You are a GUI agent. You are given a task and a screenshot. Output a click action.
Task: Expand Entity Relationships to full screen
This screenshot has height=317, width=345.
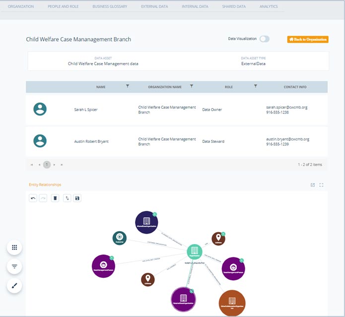tap(321, 185)
